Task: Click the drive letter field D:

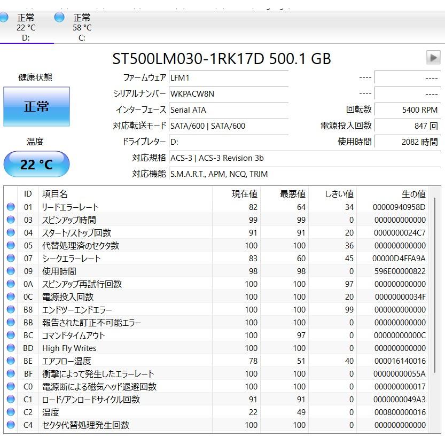Action: pyautogui.click(x=229, y=142)
